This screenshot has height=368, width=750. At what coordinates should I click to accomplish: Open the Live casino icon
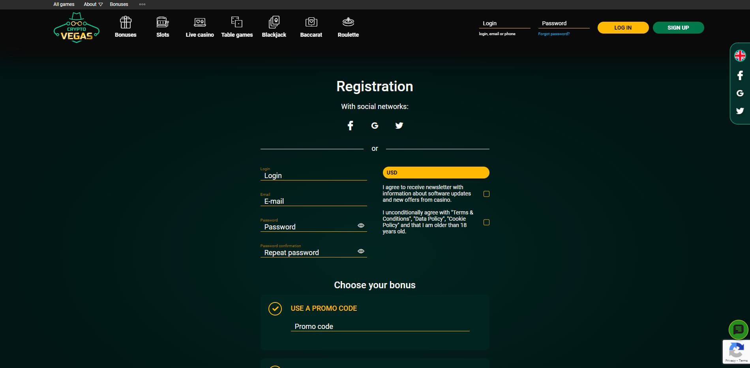click(x=200, y=23)
